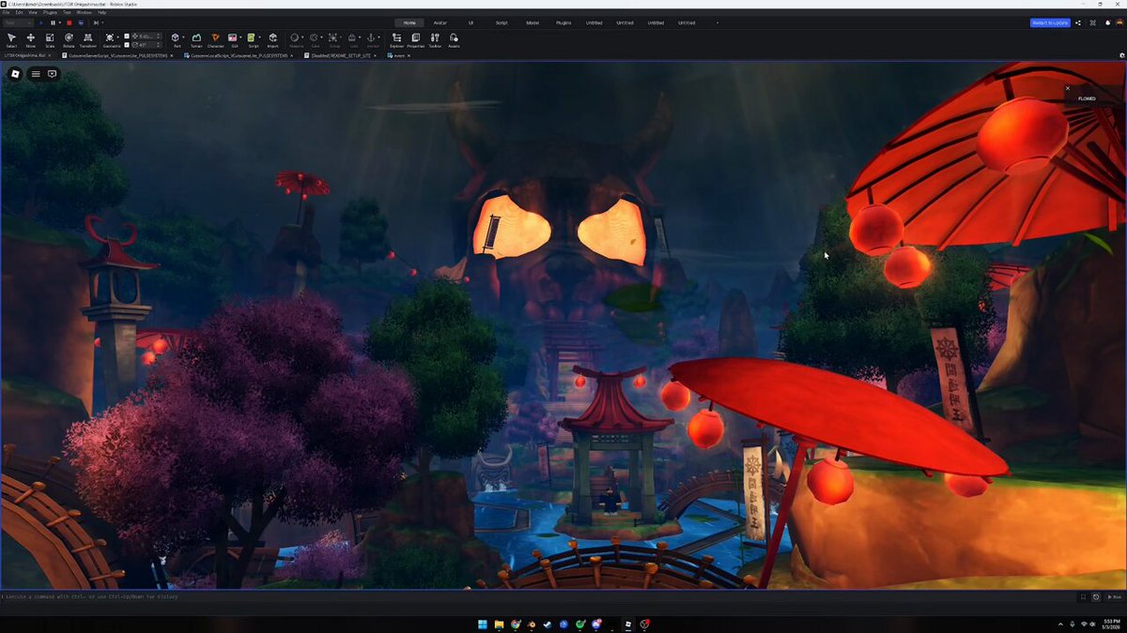Select the Move tool
This screenshot has width=1127, height=633.
[x=30, y=39]
